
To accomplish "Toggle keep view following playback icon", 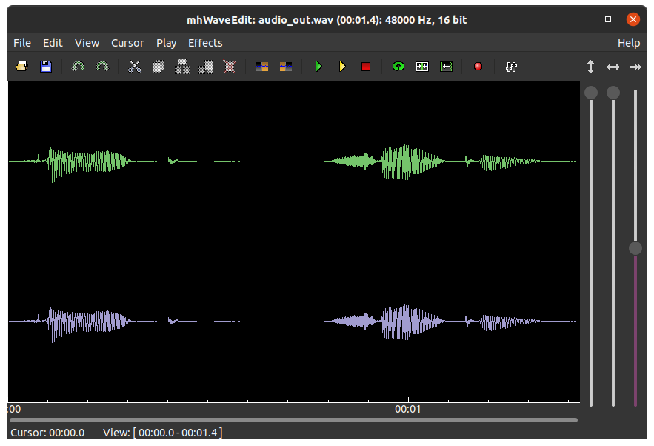I will [x=422, y=67].
